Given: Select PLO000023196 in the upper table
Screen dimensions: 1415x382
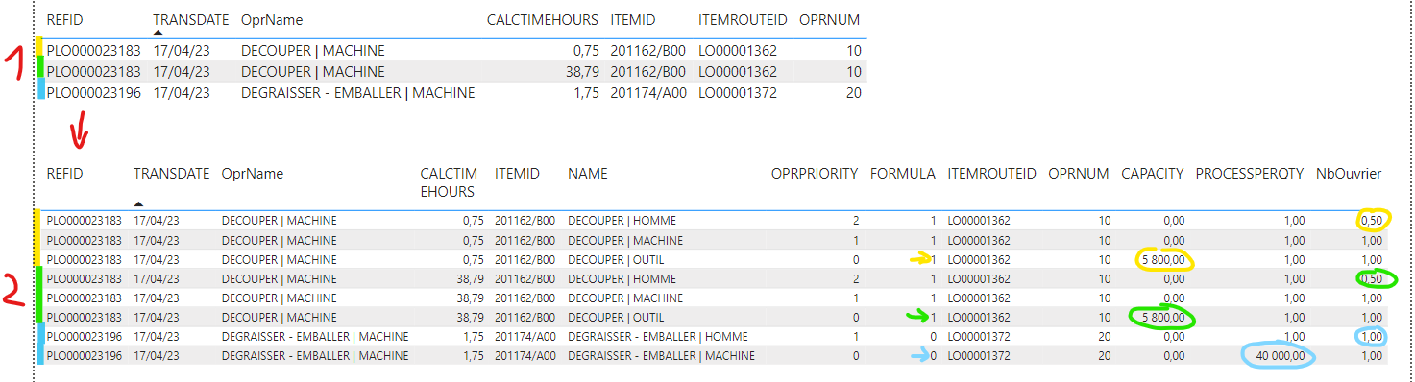Looking at the screenshot, I should pyautogui.click(x=94, y=93).
